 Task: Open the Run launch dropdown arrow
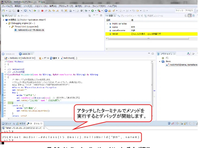tap(95, 11)
